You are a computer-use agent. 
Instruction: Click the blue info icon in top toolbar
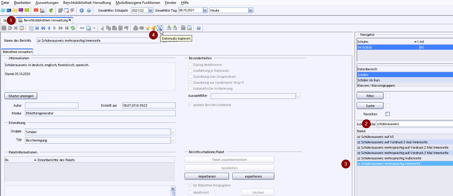pyautogui.click(x=82, y=10)
